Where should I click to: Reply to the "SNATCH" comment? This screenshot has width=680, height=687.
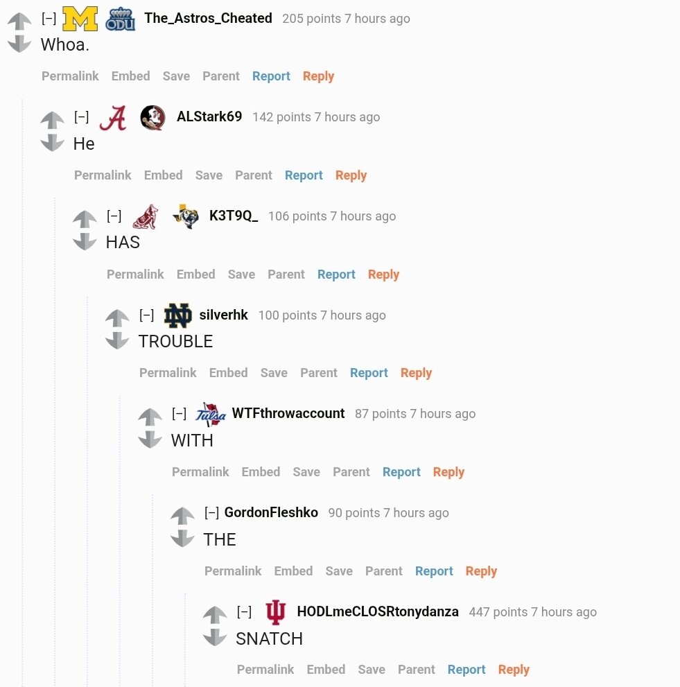point(514,670)
